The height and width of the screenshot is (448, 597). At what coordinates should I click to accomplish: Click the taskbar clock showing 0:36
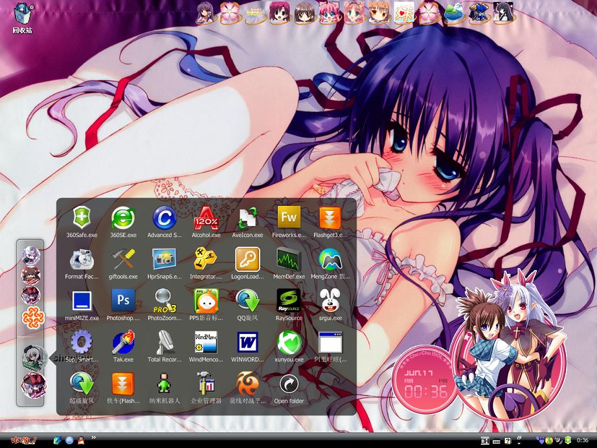583,440
